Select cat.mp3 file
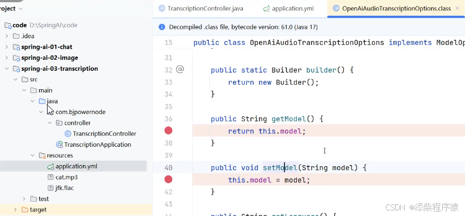The width and height of the screenshot is (465, 216). coord(66,177)
